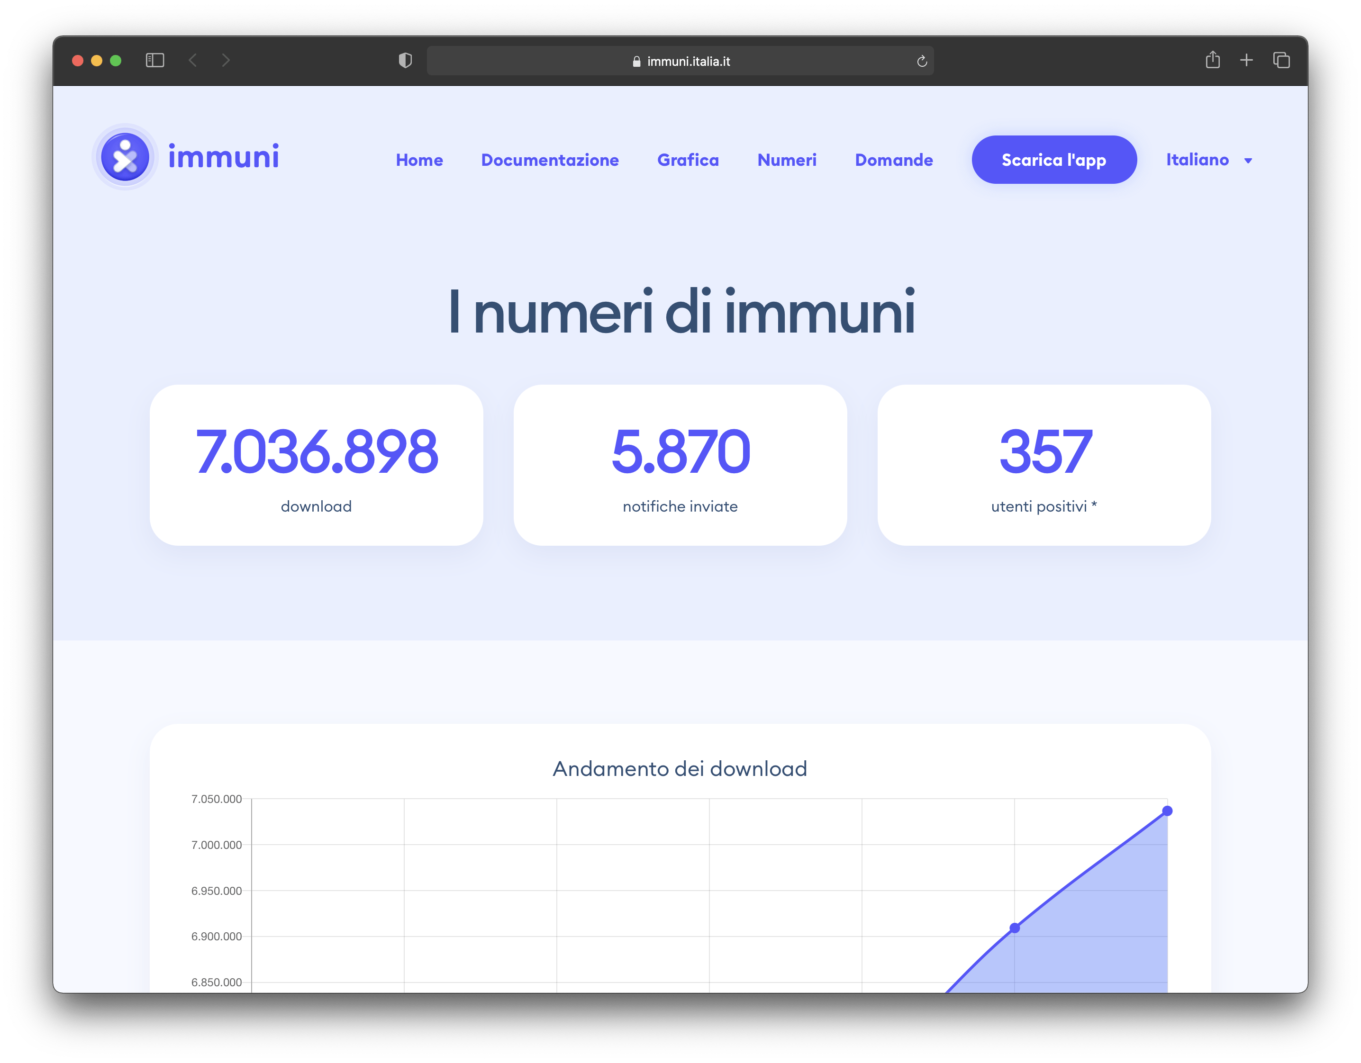Go forward with the browser forward arrow

click(x=226, y=61)
